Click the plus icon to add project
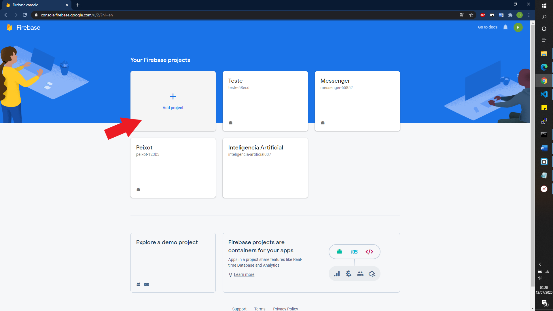The height and width of the screenshot is (311, 553). (x=173, y=96)
